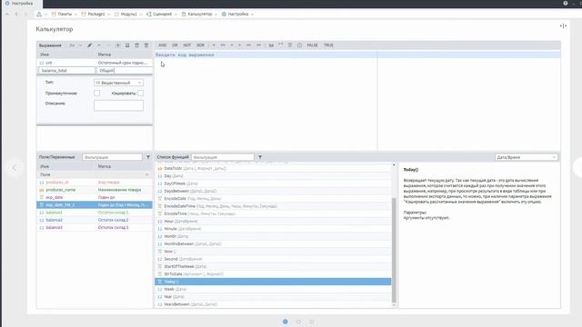The image size is (582, 327).
Task: Select the EncodeDateTime function
Action: pyautogui.click(x=273, y=206)
